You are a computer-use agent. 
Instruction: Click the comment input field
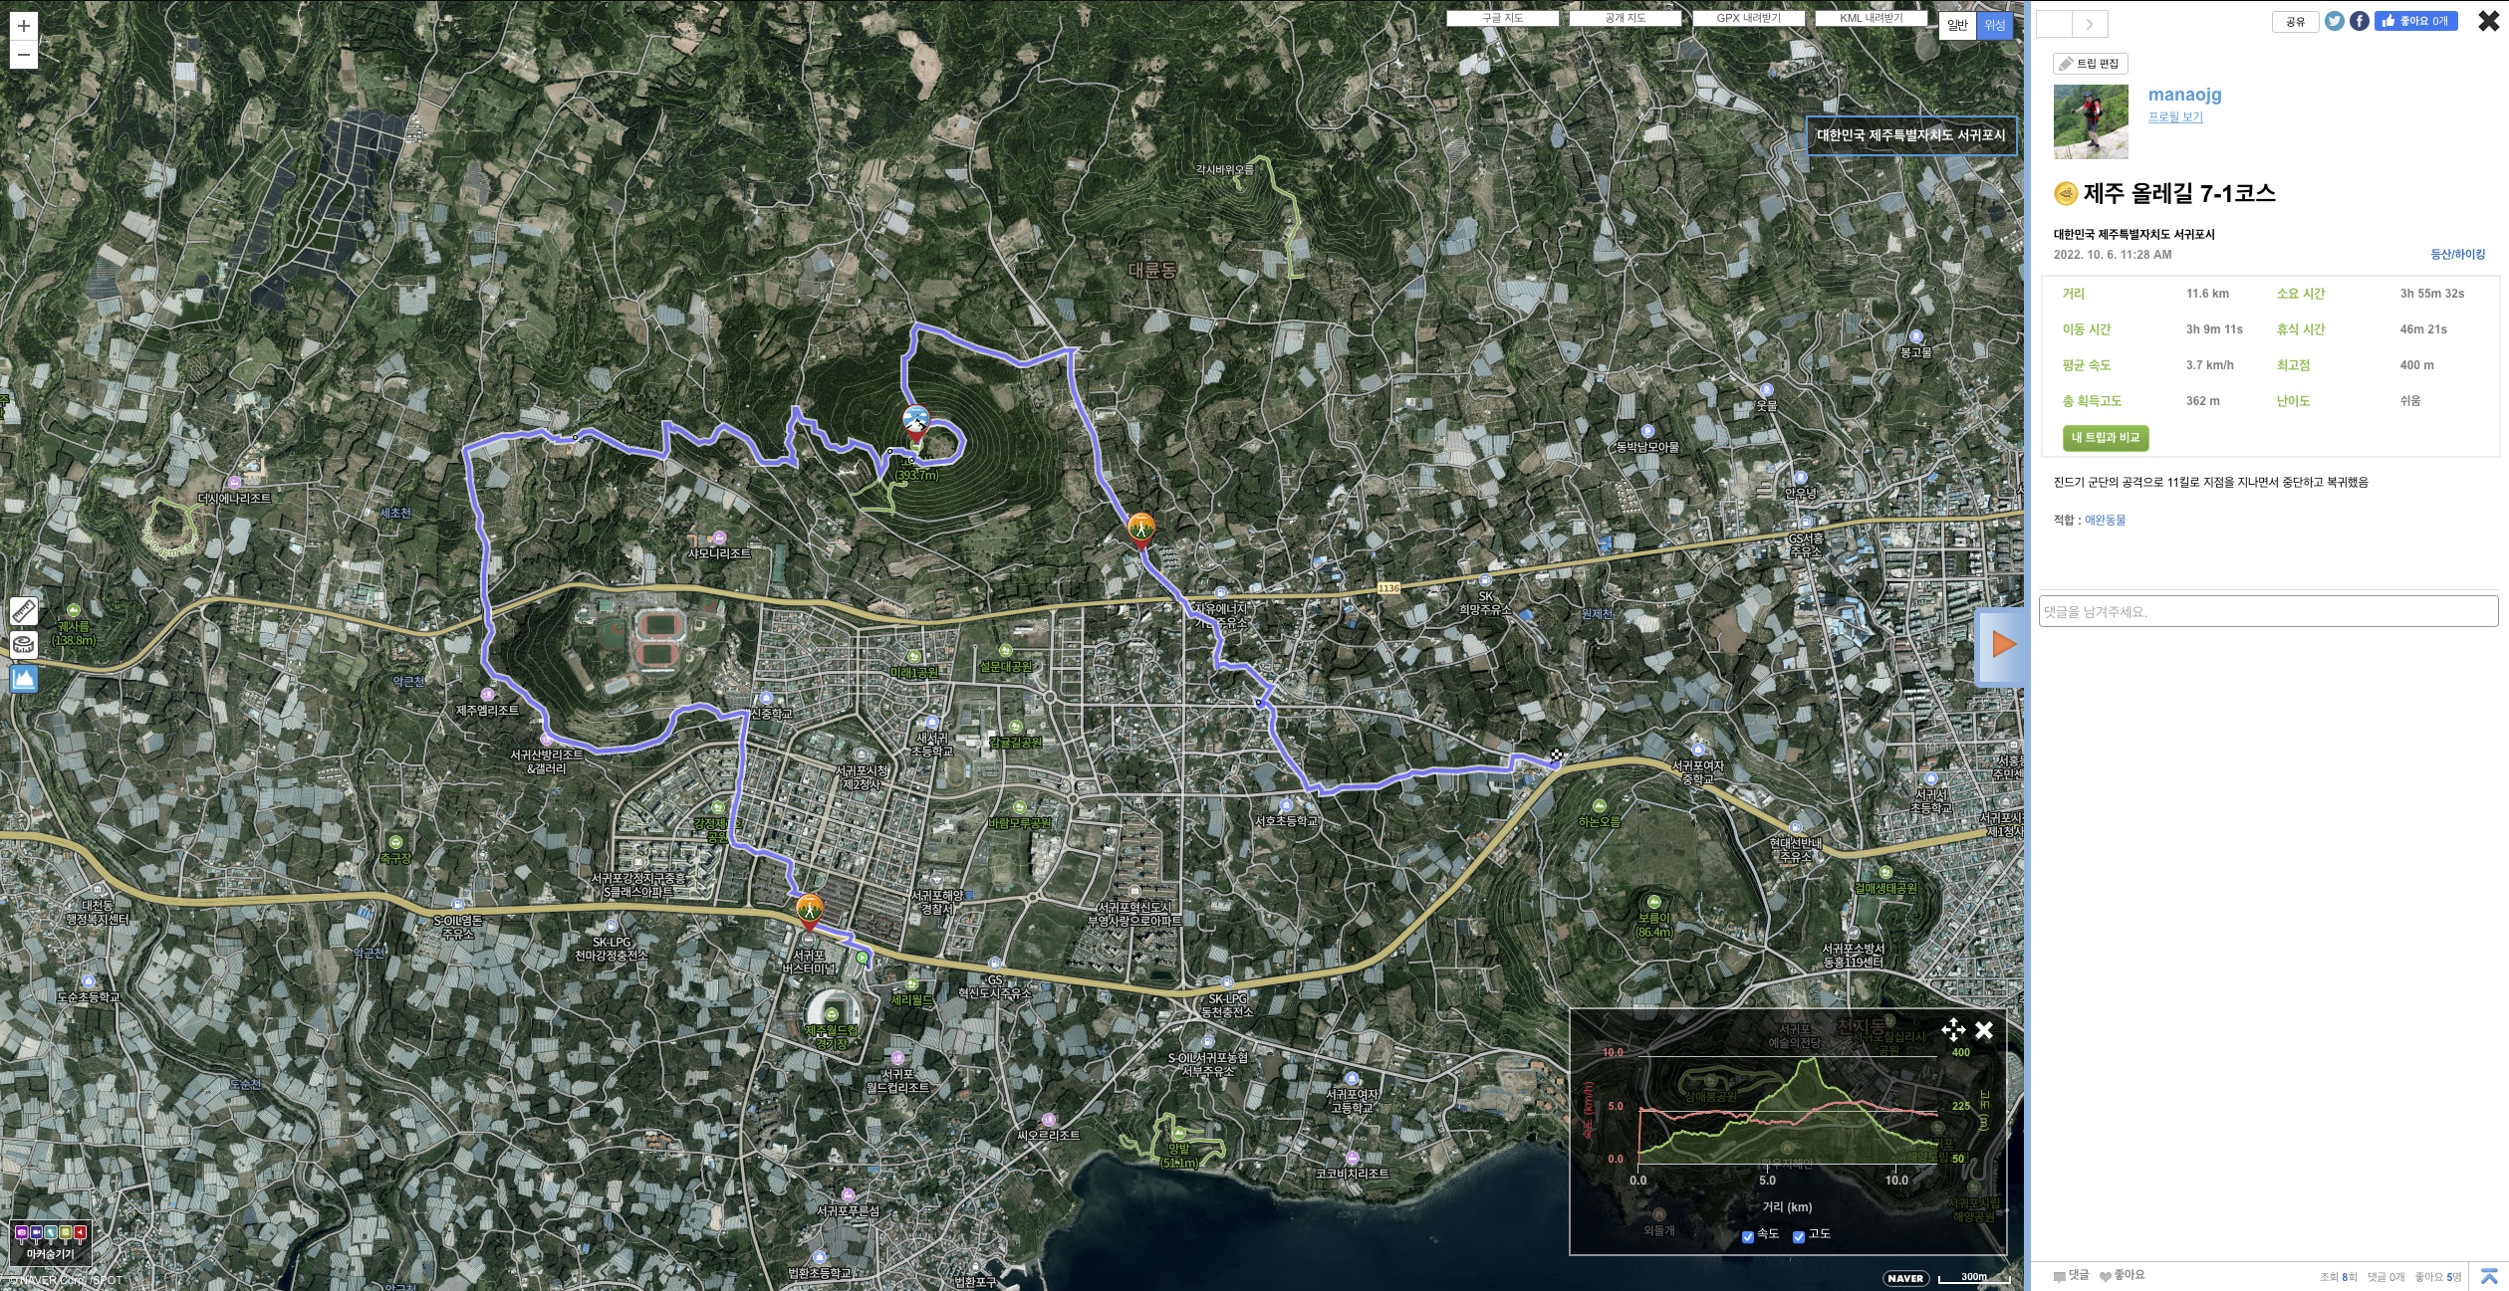(2267, 611)
